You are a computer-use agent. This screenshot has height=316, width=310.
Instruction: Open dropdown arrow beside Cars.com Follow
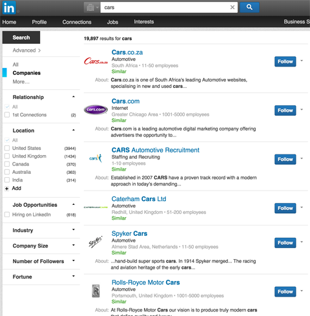click(x=302, y=110)
